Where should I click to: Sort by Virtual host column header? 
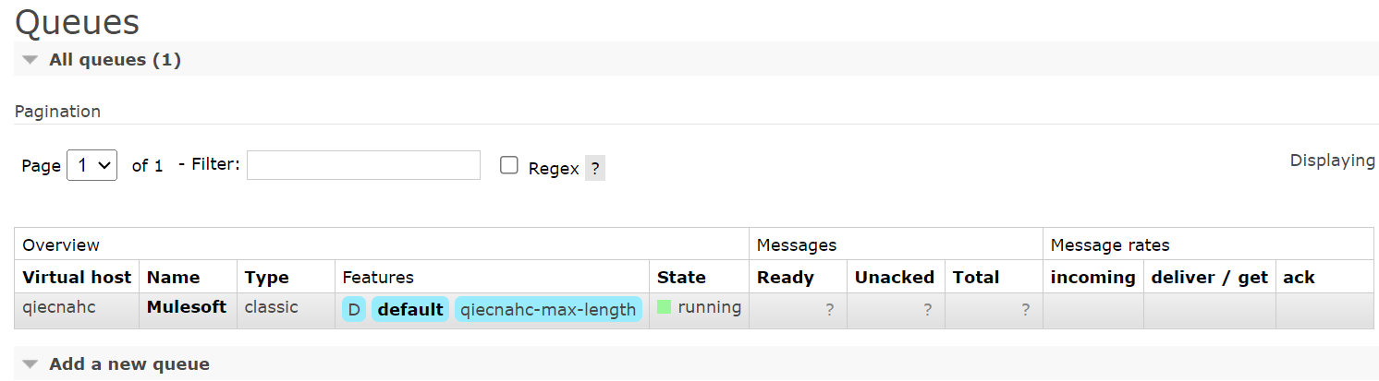click(78, 277)
